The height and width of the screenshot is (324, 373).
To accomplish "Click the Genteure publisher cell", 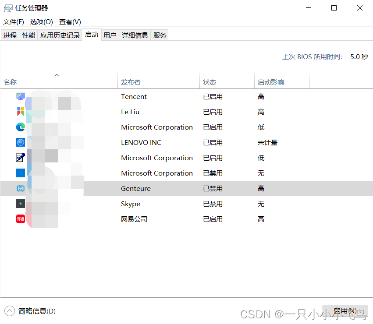I will coord(136,189).
